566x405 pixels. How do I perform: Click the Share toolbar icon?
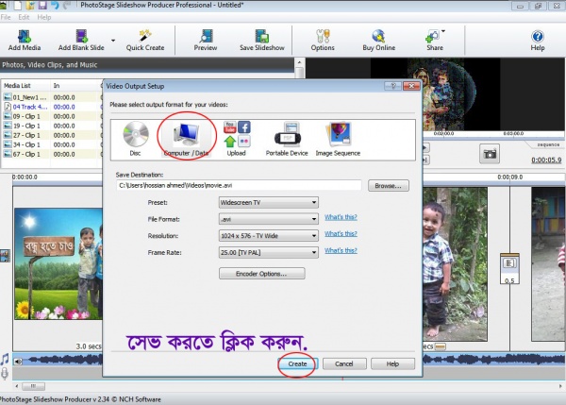click(434, 40)
